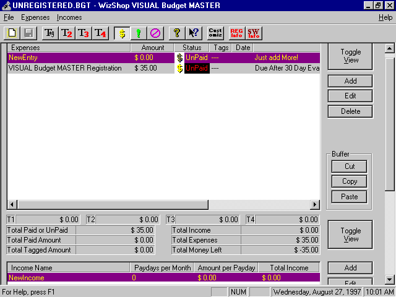Click the expense list right scroll arrow
Viewport: 396px width, 297px height.
tap(315, 205)
